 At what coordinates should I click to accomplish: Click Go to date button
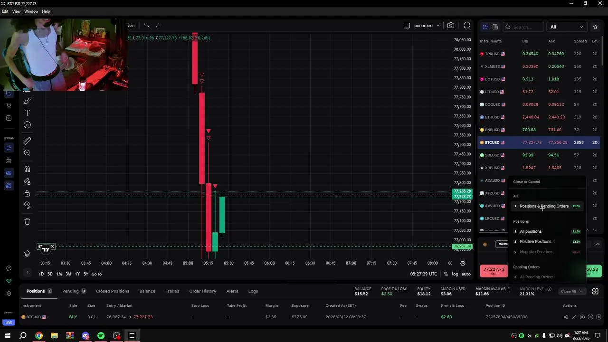96,274
